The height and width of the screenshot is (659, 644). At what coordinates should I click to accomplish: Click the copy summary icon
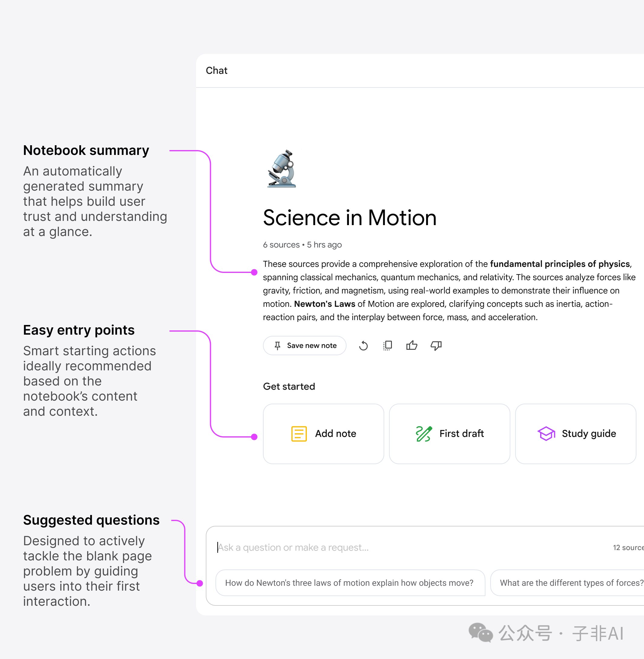pos(388,346)
